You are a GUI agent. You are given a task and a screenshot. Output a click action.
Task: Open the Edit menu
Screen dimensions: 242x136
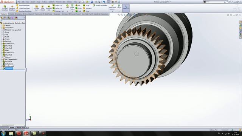(x=23, y=2)
